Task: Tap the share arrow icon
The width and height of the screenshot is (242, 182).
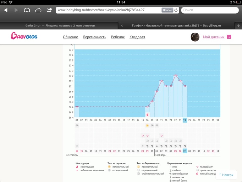Action: pos(49,10)
